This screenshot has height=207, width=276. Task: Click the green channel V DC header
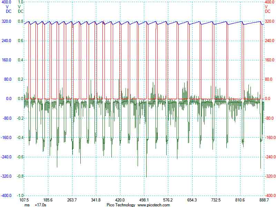click(20, 9)
